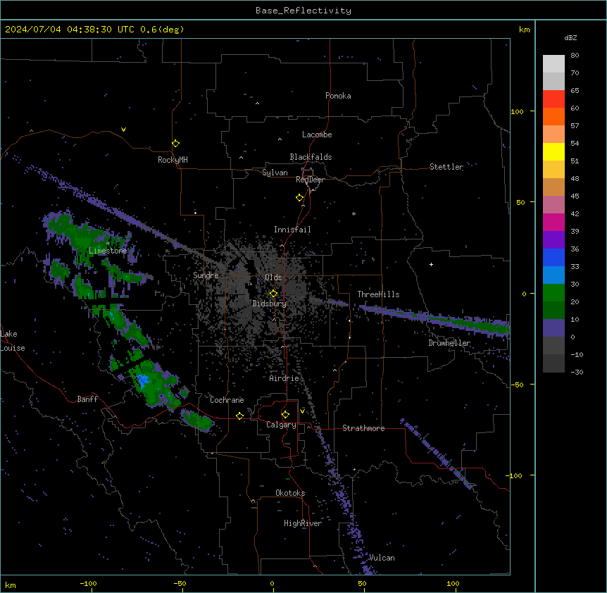Click the magenta band in dBZ legend

click(553, 222)
